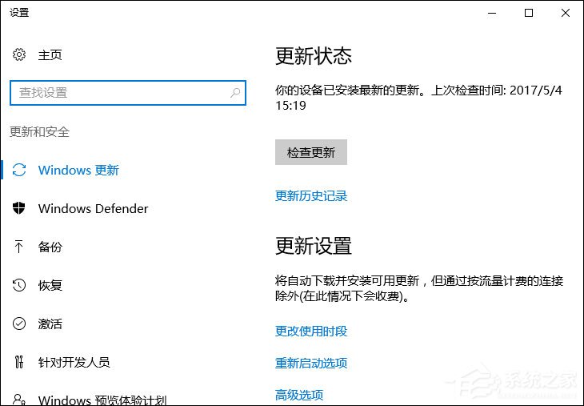Click the Windows 预览体验计划 person icon
Viewport: 584px width, 406px height.
click(x=19, y=400)
